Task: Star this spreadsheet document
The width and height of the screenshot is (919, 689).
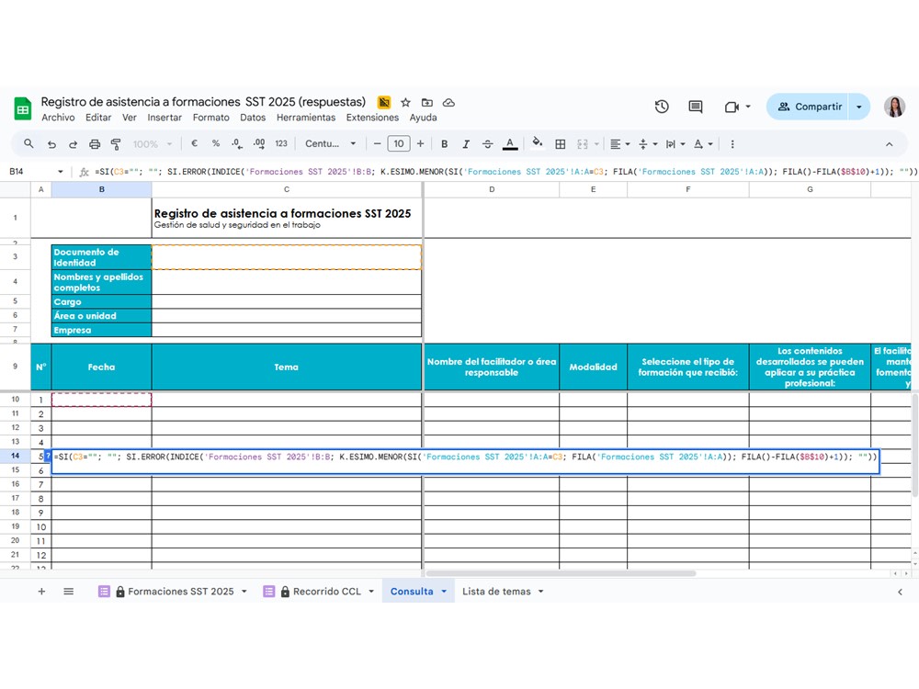Action: coord(405,103)
